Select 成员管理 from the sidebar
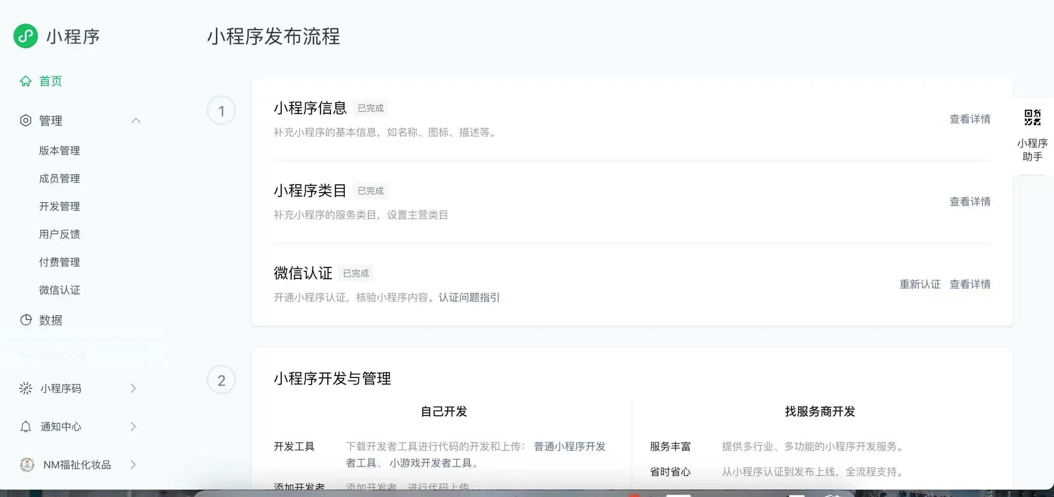 click(x=59, y=179)
